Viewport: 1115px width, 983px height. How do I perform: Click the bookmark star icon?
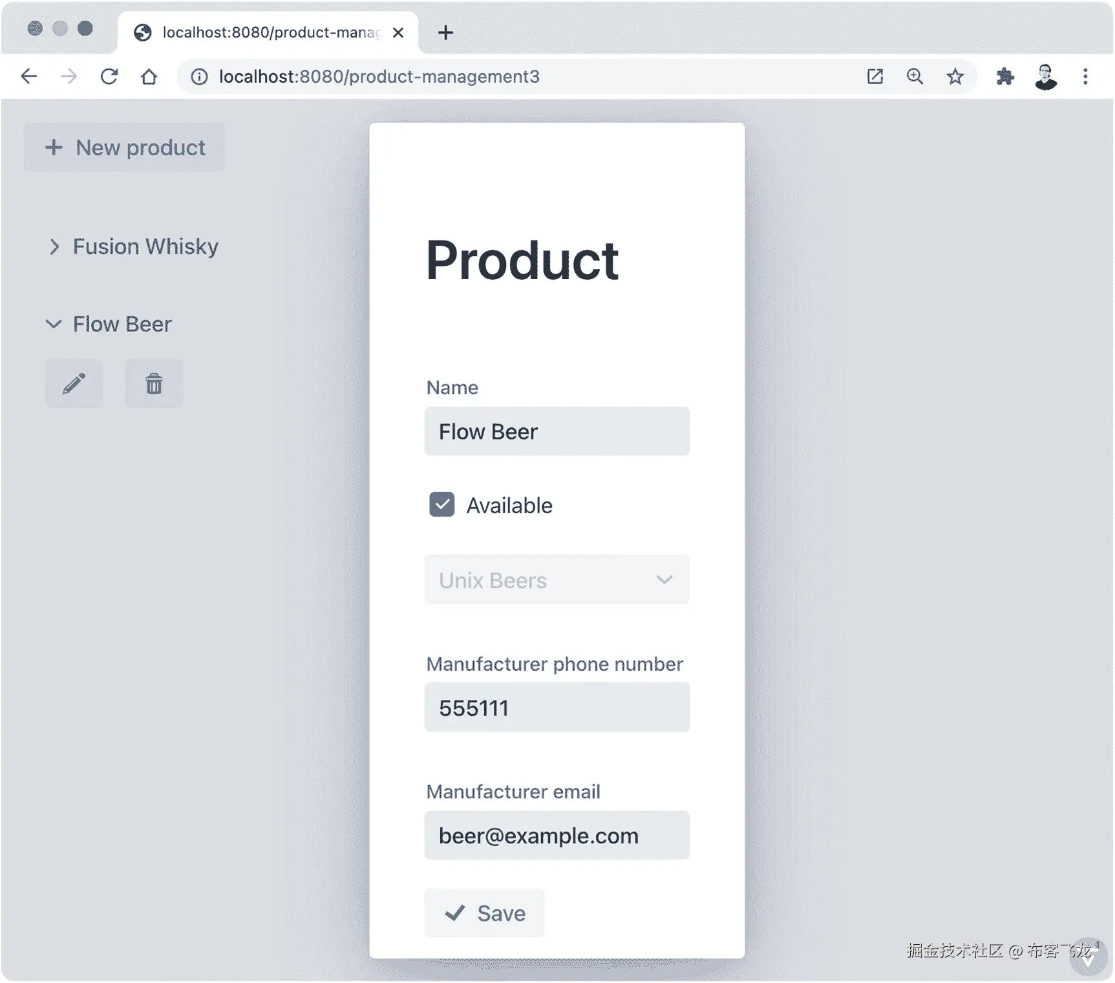955,77
